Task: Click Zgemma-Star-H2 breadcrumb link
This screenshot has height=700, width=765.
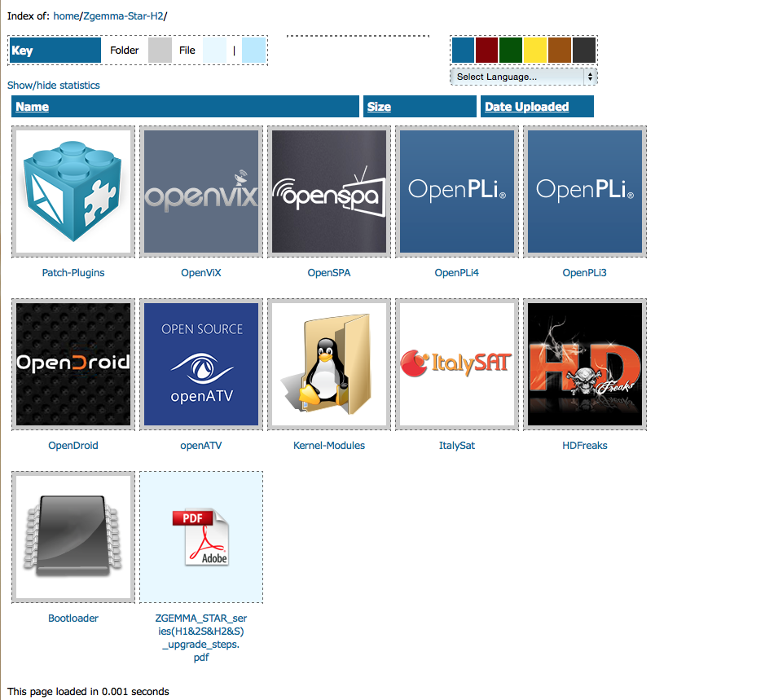Action: (123, 16)
